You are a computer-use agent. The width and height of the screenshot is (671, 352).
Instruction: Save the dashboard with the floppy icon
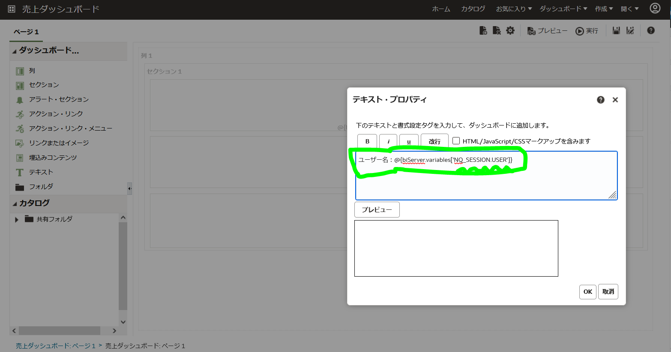coord(616,30)
